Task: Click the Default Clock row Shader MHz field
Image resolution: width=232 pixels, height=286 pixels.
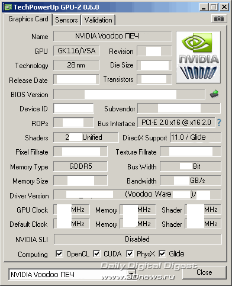Action: [x=203, y=224]
